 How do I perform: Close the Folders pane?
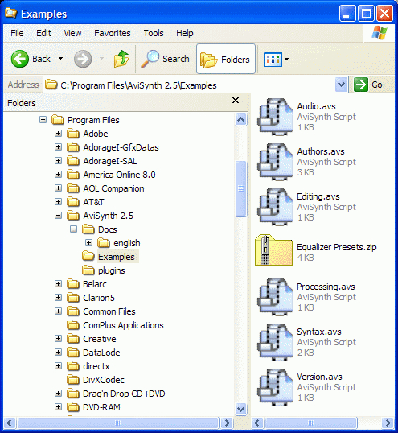[236, 101]
